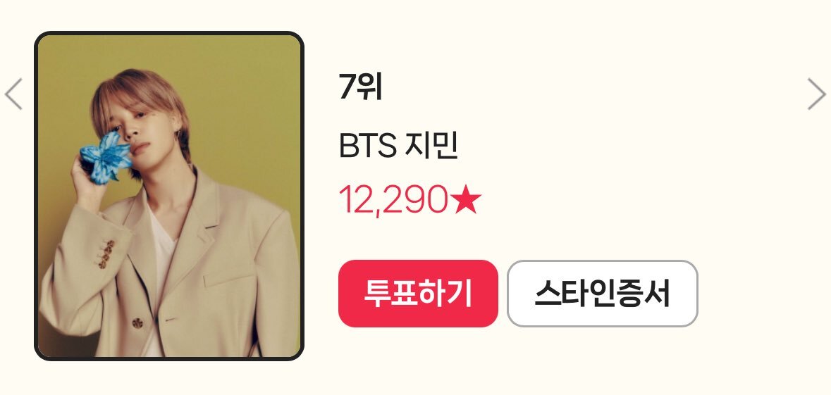Show the 6th ranked star via left chevron
This screenshot has width=831, height=395.
[x=13, y=94]
